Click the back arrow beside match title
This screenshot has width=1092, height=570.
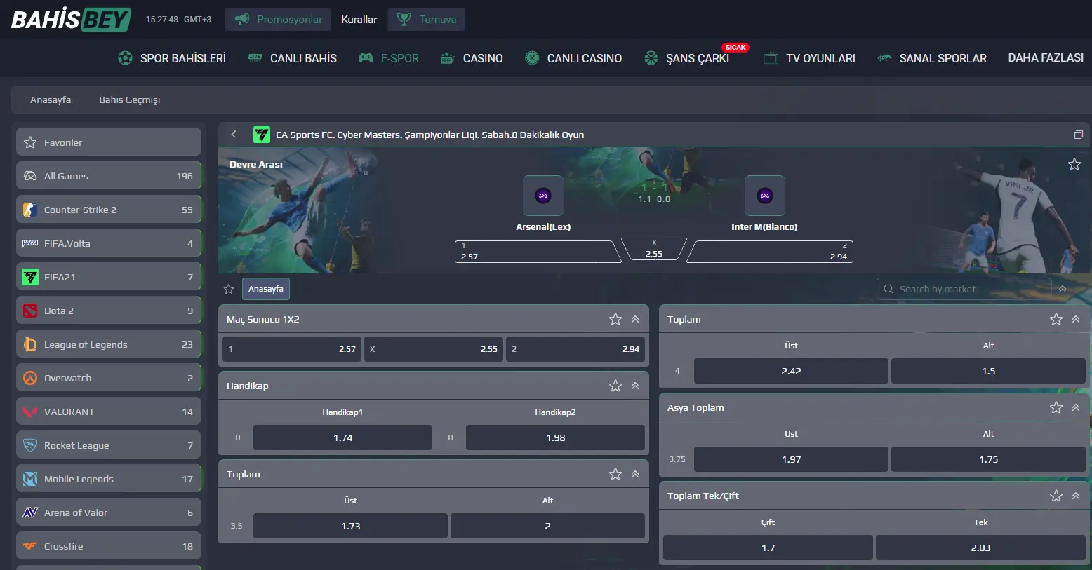[234, 134]
